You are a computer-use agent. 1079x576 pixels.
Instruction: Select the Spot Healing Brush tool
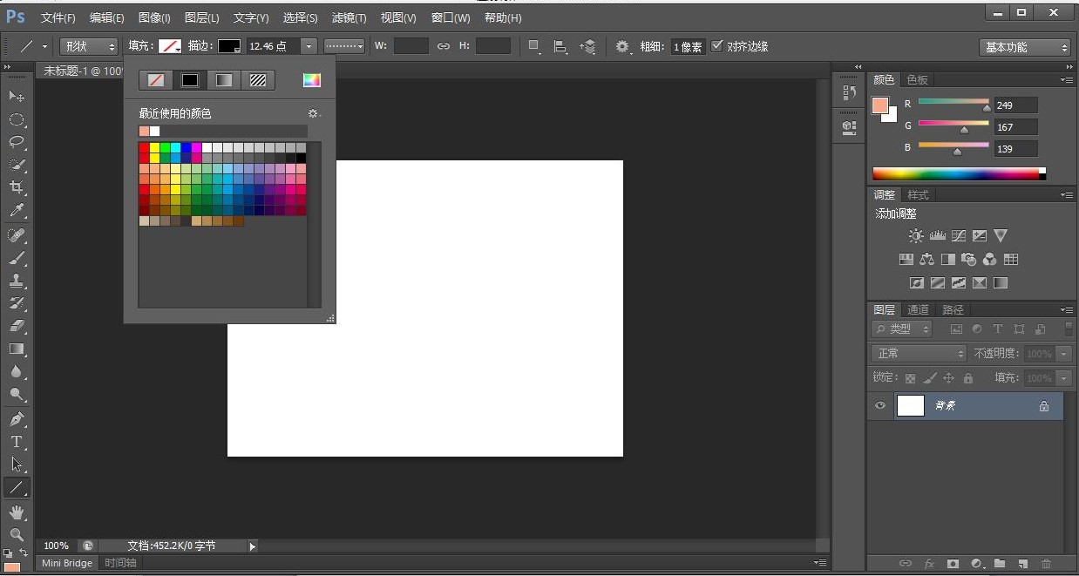tap(17, 235)
